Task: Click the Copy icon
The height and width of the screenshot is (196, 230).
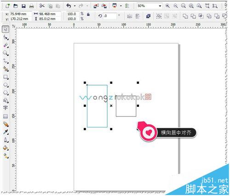Action: [50, 6]
